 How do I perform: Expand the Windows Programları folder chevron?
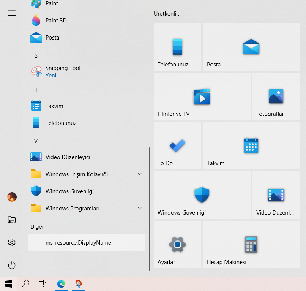[x=140, y=208]
